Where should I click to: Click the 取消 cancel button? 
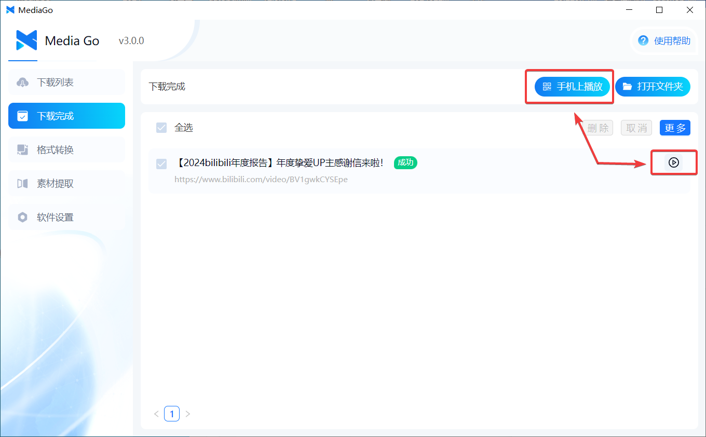point(636,128)
